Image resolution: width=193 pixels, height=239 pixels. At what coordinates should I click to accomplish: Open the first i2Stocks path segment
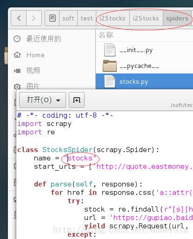113,18
